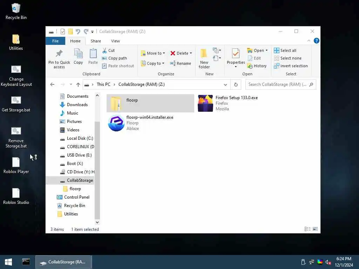Click New folder icon in title bar

pos(70,31)
